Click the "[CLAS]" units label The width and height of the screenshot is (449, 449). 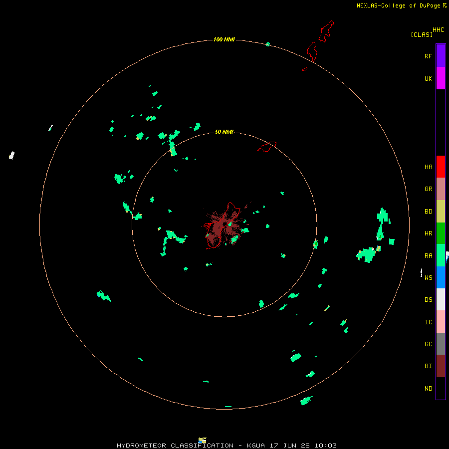point(422,34)
